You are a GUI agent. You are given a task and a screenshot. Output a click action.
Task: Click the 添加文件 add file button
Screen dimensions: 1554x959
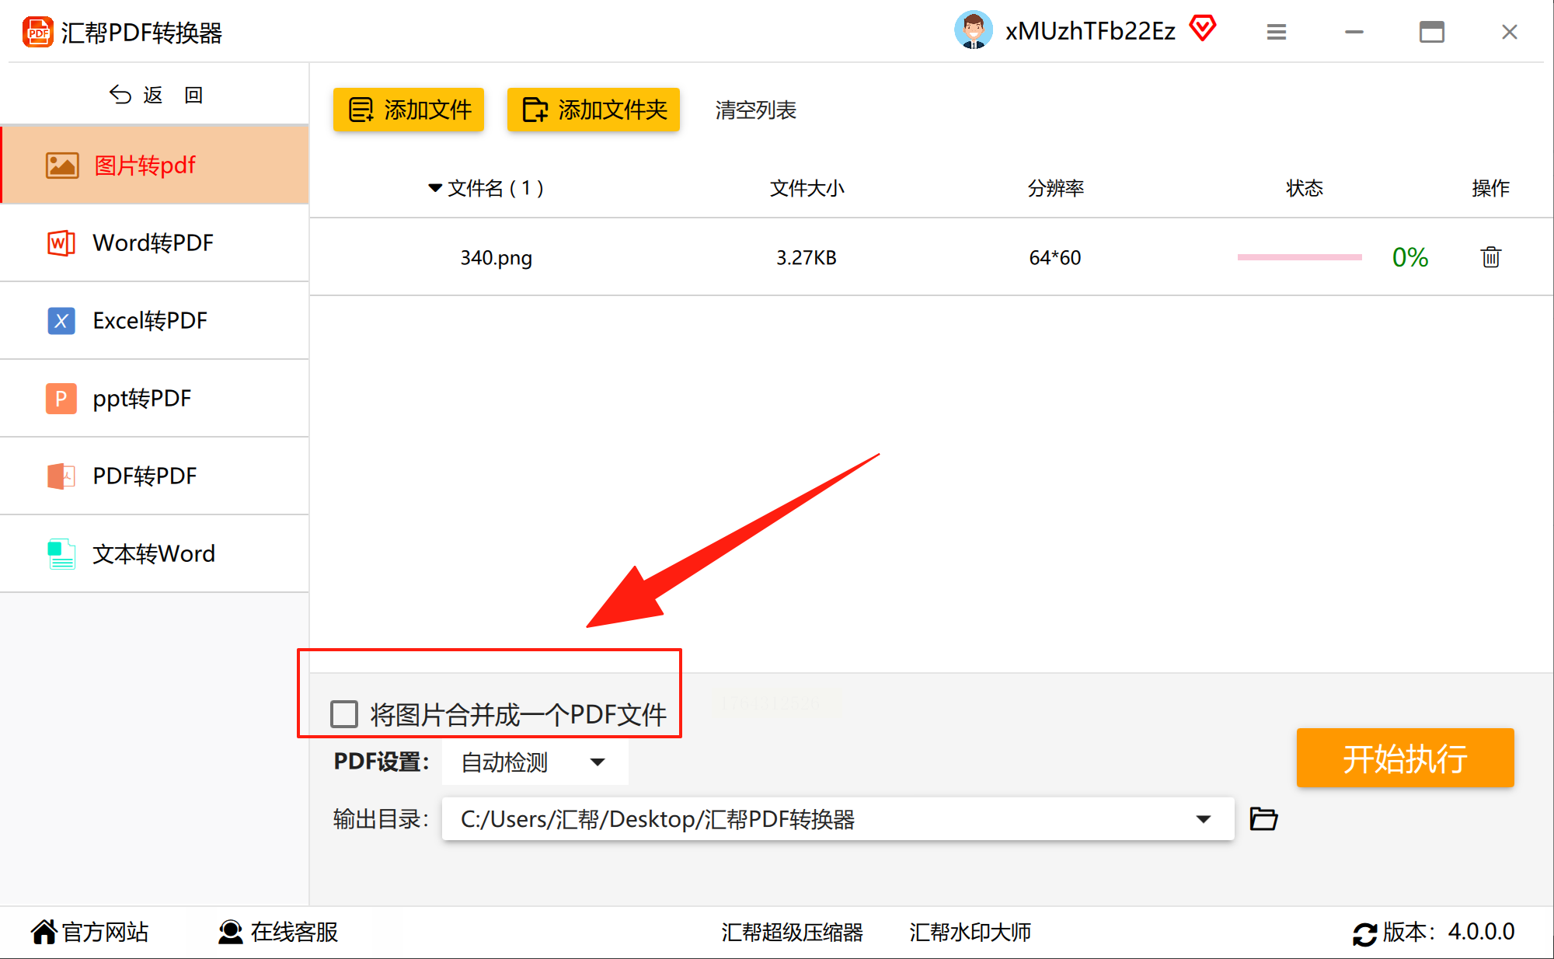[x=409, y=110]
